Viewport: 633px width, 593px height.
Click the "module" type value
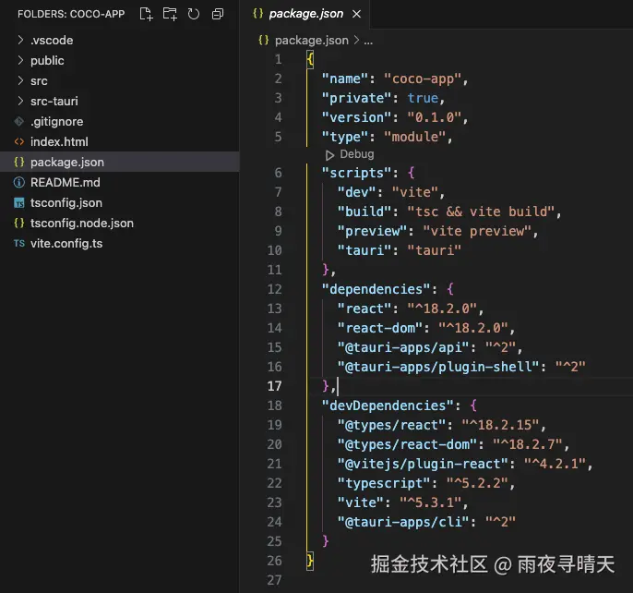point(414,137)
